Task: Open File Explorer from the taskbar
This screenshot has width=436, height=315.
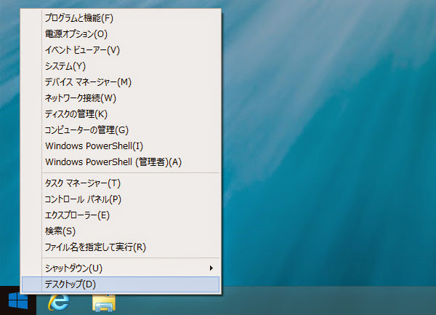Action: click(104, 303)
